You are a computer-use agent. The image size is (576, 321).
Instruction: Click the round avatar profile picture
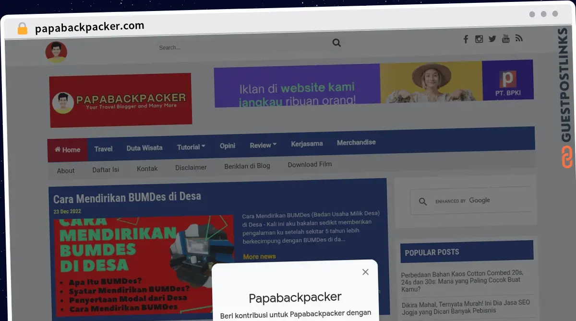click(x=56, y=52)
